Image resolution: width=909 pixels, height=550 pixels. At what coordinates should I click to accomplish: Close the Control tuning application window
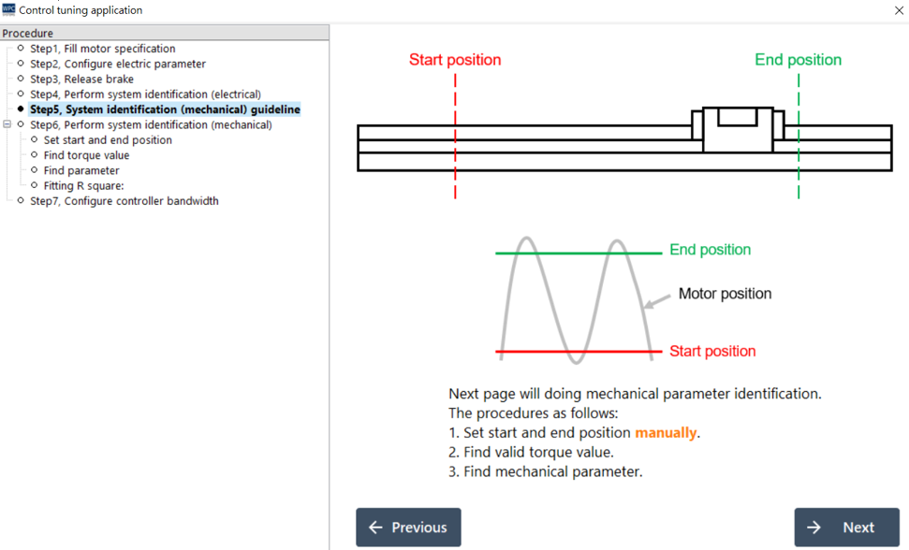[899, 10]
